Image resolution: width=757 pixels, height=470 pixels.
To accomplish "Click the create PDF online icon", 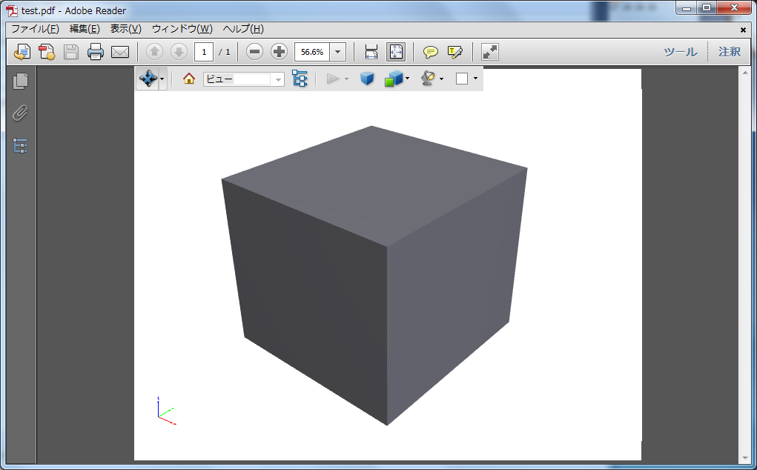I will click(x=22, y=52).
